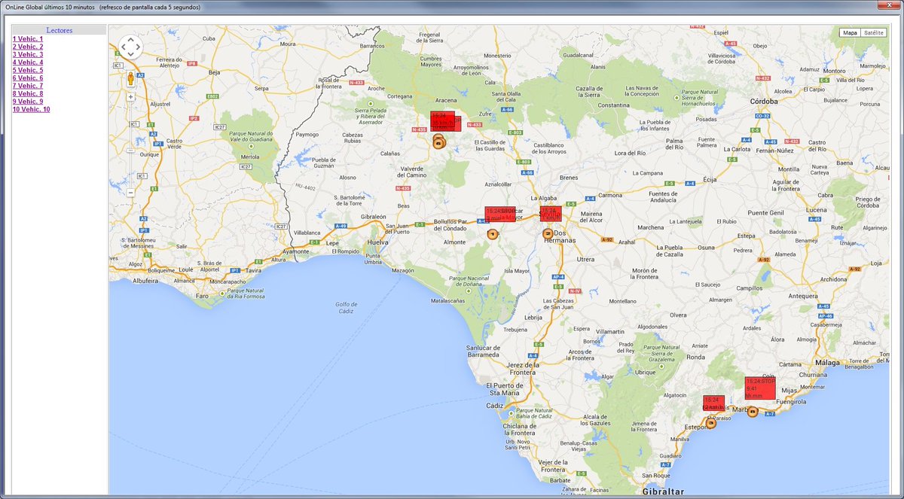Click the vehicle 2 marker near Dos Hermanas
Image resolution: width=904 pixels, height=499 pixels.
pos(548,234)
